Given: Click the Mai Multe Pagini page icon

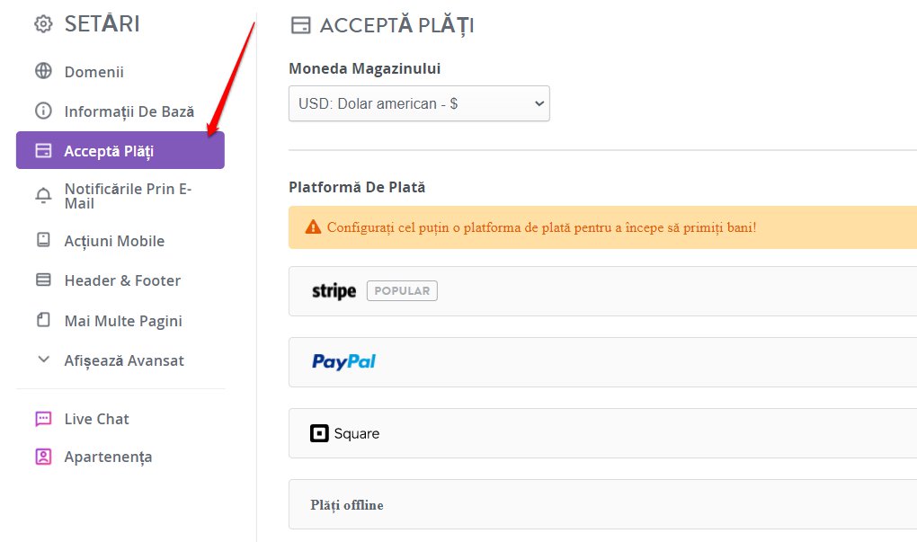Looking at the screenshot, I should (x=43, y=320).
